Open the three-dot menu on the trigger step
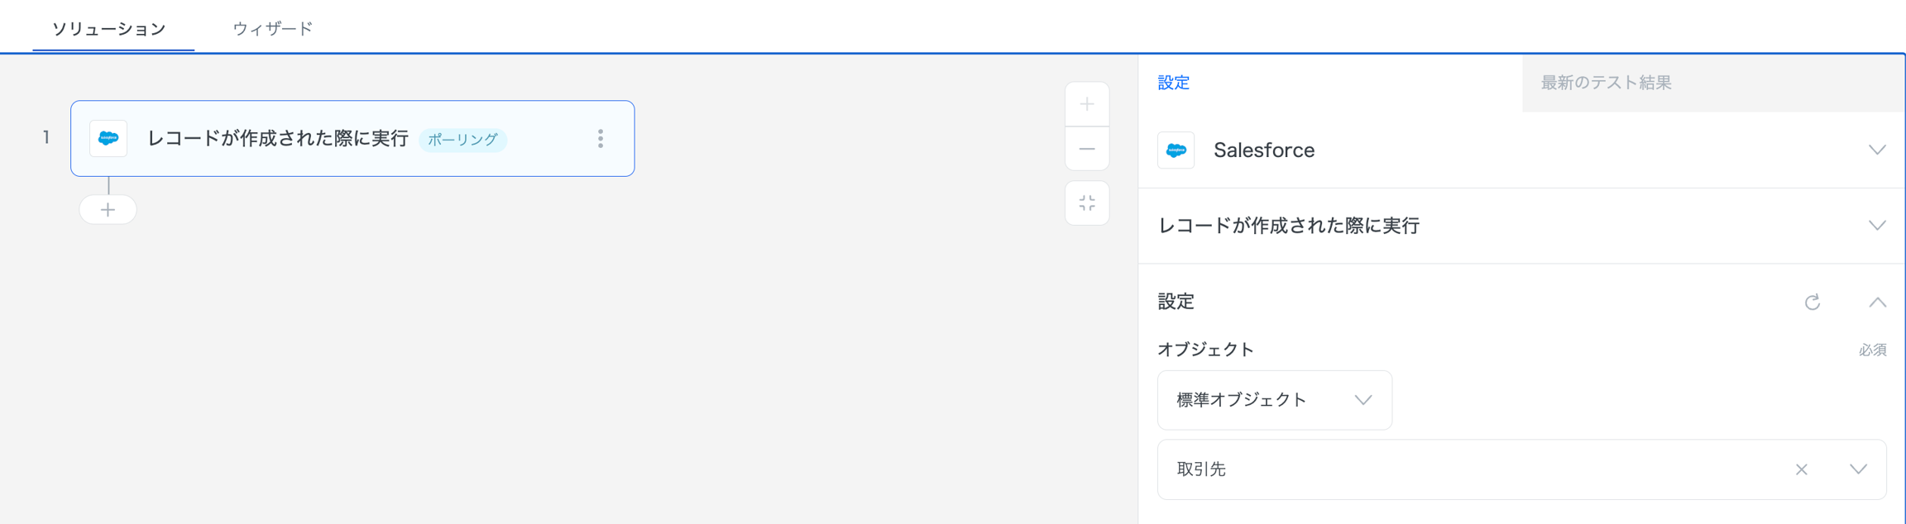This screenshot has width=1906, height=524. point(601,139)
